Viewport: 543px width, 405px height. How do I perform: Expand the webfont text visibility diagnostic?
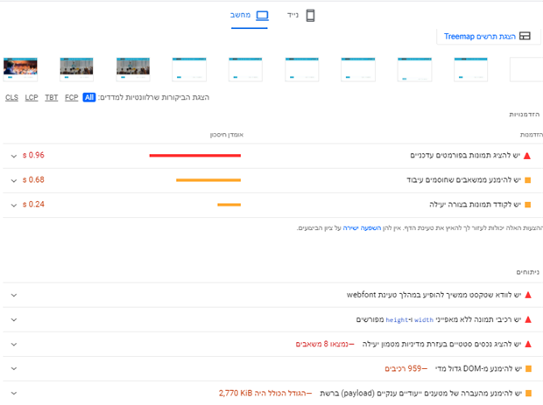pos(13,296)
